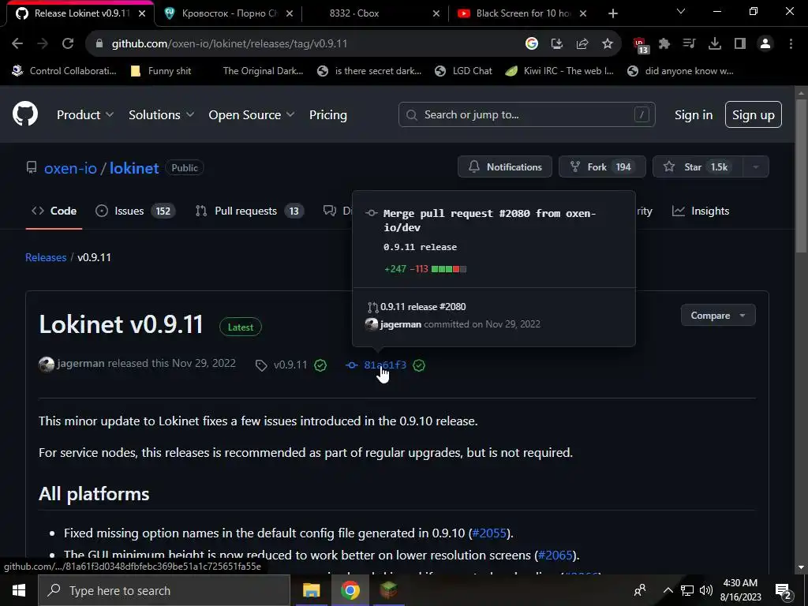808x606 pixels.
Task: Open the Chrome profile avatar
Action: point(765,44)
